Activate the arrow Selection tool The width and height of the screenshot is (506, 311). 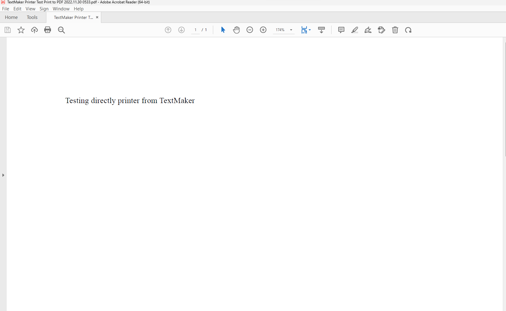(x=223, y=30)
